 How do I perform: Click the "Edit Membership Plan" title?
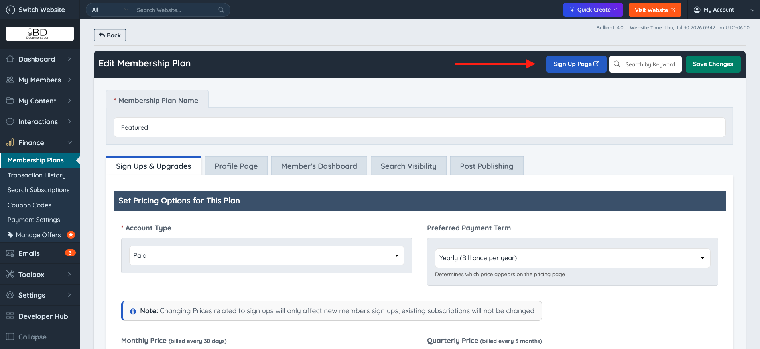tap(145, 63)
